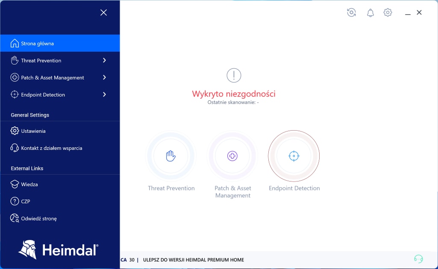This screenshot has width=438, height=269.
Task: Click Odwiedź stronę link
Action: (60, 218)
